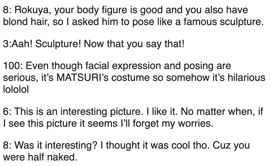Click the "6:" speaker label
This screenshot has width=271, height=166.
coord(7,111)
